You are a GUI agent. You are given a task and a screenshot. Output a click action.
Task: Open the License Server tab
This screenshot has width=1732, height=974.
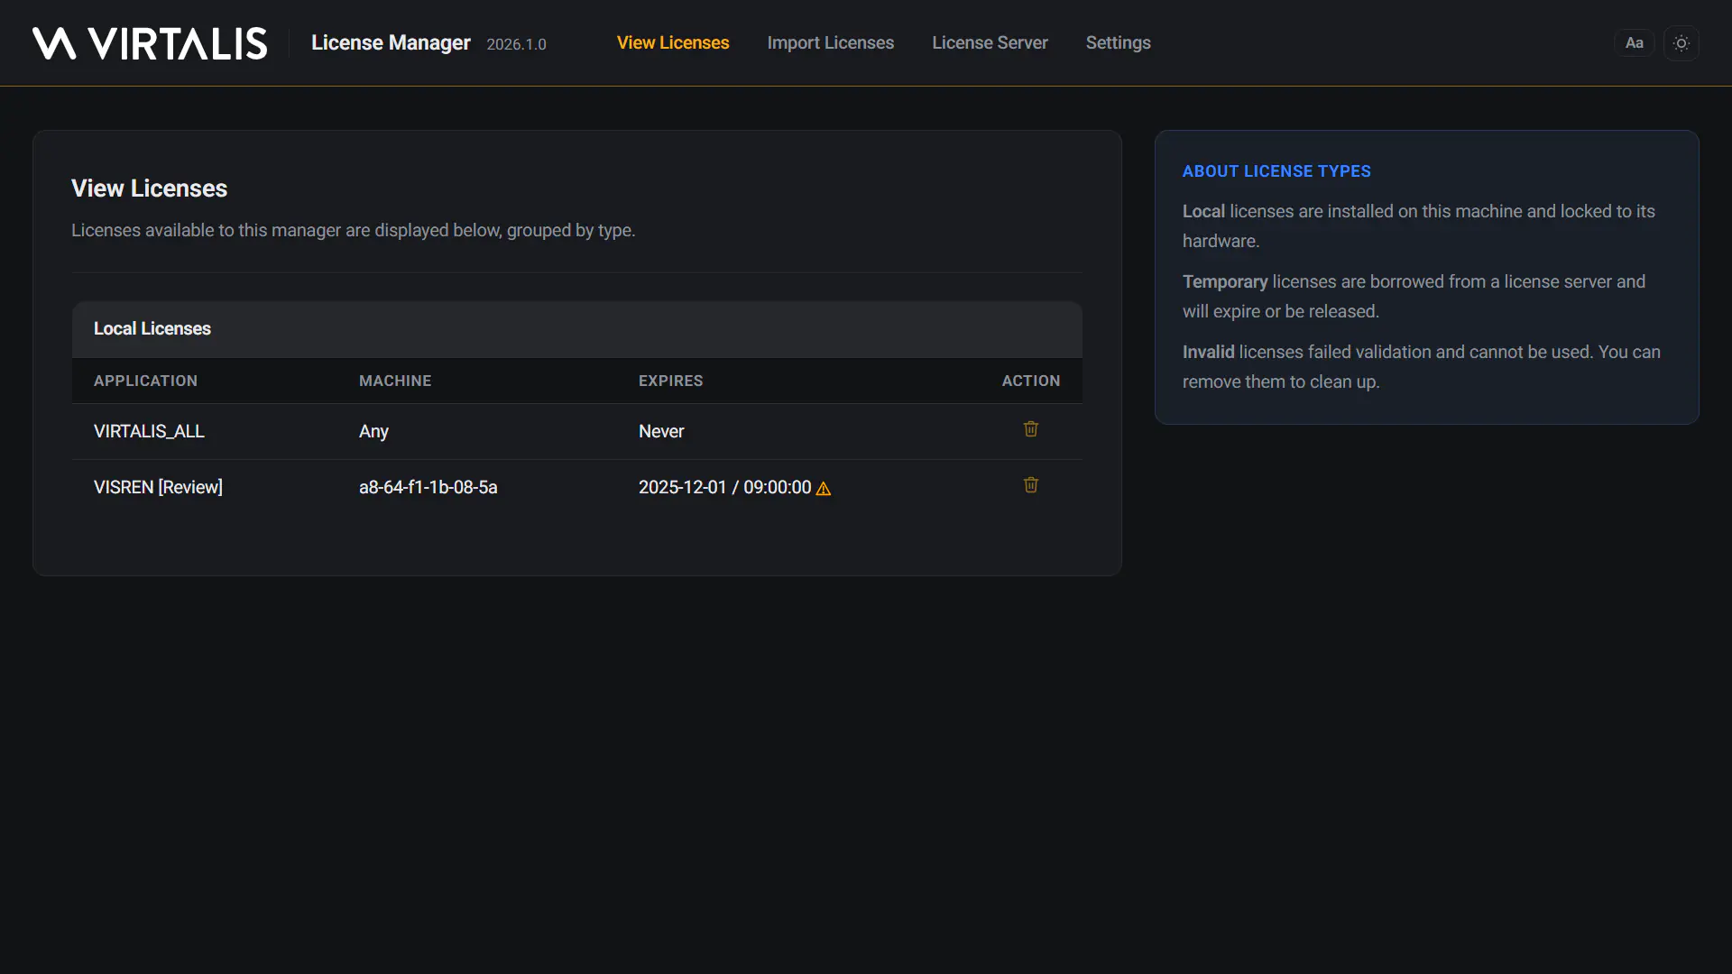990,43
